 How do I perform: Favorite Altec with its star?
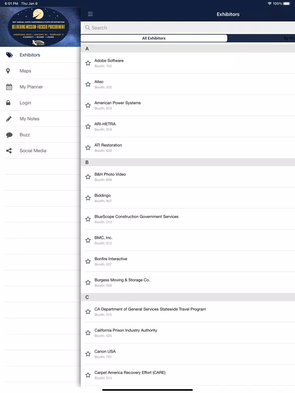(88, 84)
